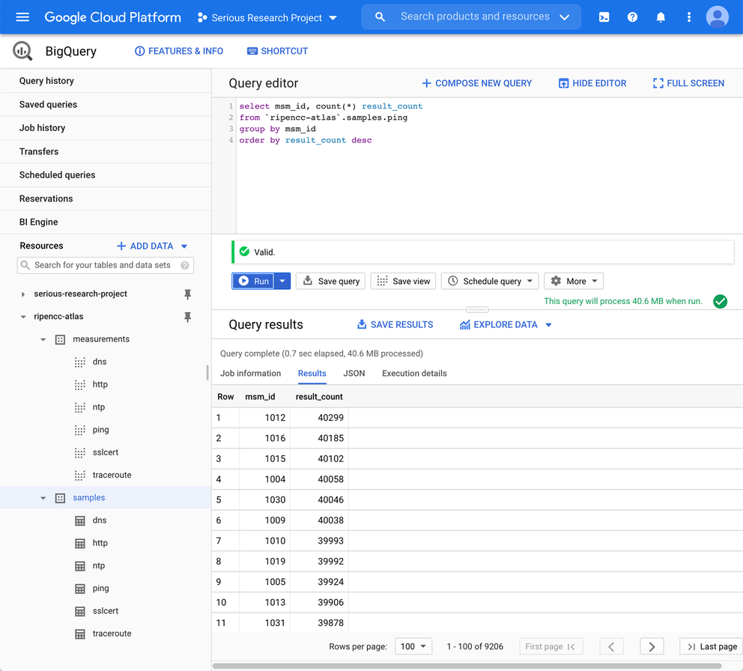The height and width of the screenshot is (671, 743).
Task: Click the table icon beside samples traceroute
Action: [80, 634]
